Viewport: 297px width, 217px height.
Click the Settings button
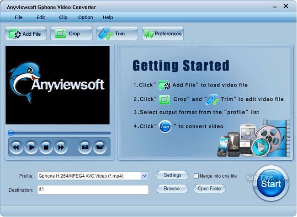172,175
